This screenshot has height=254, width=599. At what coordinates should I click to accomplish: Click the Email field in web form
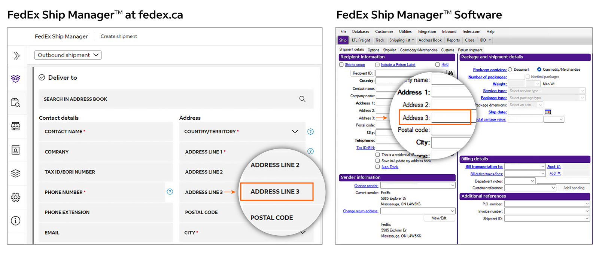(x=106, y=233)
